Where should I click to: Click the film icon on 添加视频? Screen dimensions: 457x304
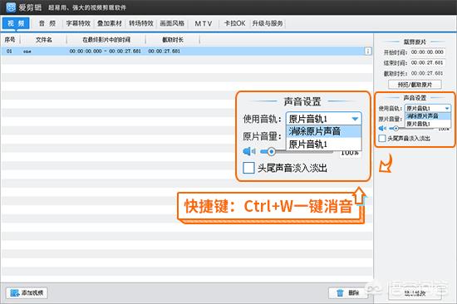click(x=15, y=292)
